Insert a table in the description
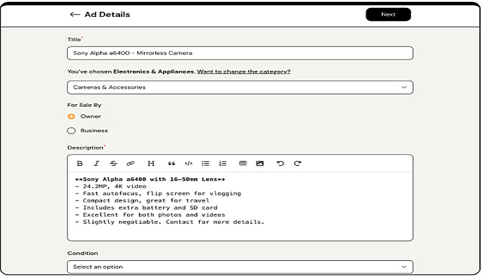 click(x=243, y=163)
